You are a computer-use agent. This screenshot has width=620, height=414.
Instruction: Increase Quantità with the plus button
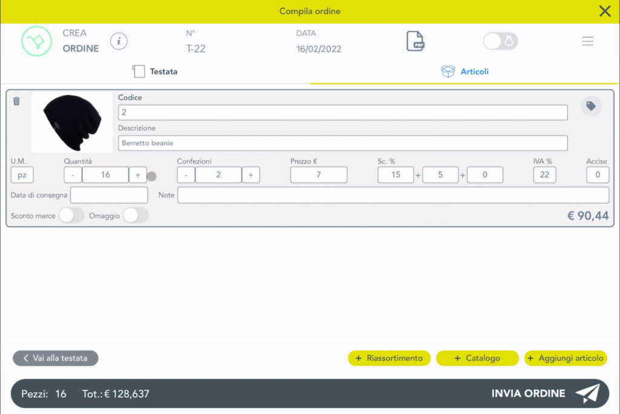[x=137, y=175]
